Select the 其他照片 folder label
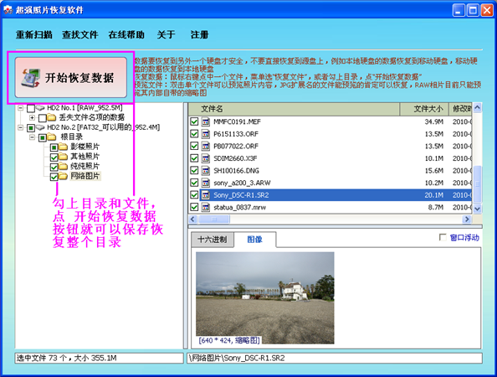 85,157
